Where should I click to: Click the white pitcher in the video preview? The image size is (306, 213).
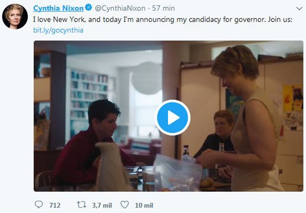112,167
